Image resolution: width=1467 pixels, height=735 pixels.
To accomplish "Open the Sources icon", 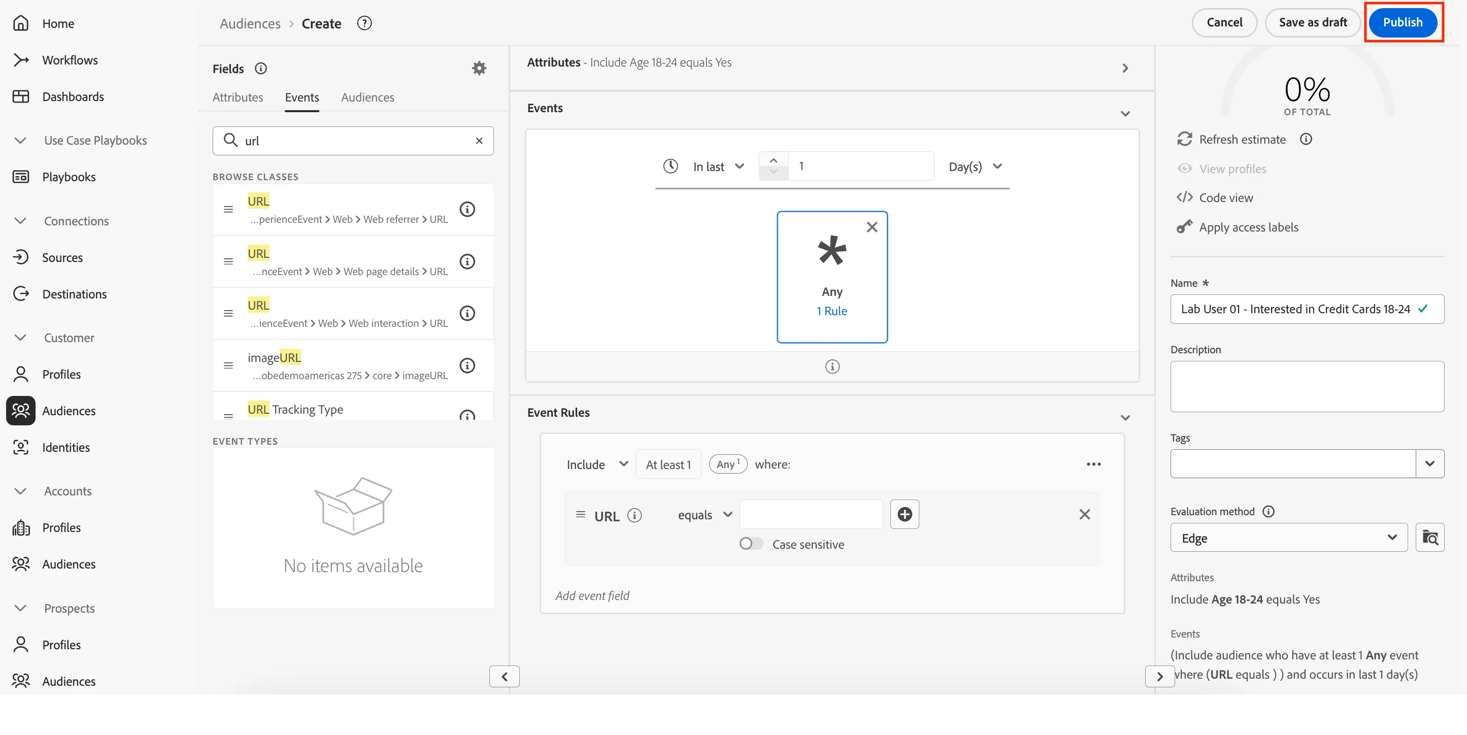I will click(21, 257).
